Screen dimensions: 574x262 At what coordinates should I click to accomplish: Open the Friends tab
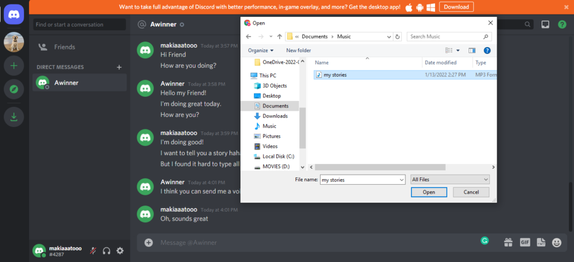click(80, 47)
